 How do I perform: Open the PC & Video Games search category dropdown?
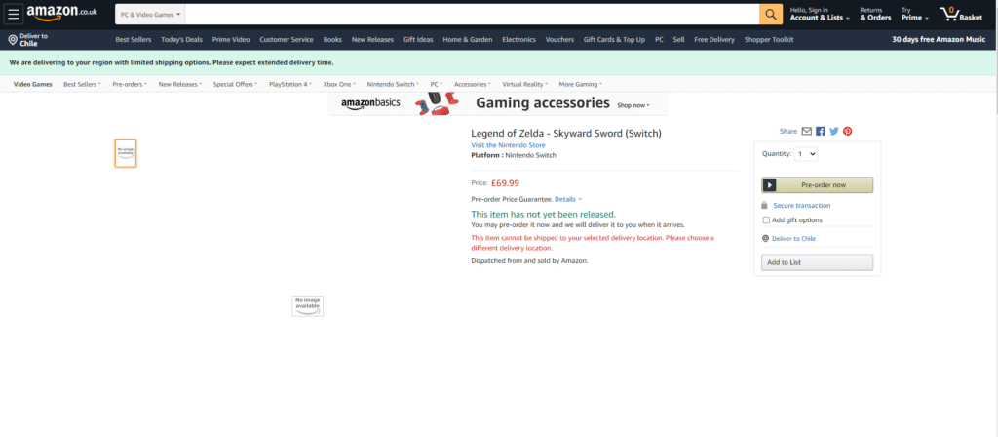click(x=150, y=14)
